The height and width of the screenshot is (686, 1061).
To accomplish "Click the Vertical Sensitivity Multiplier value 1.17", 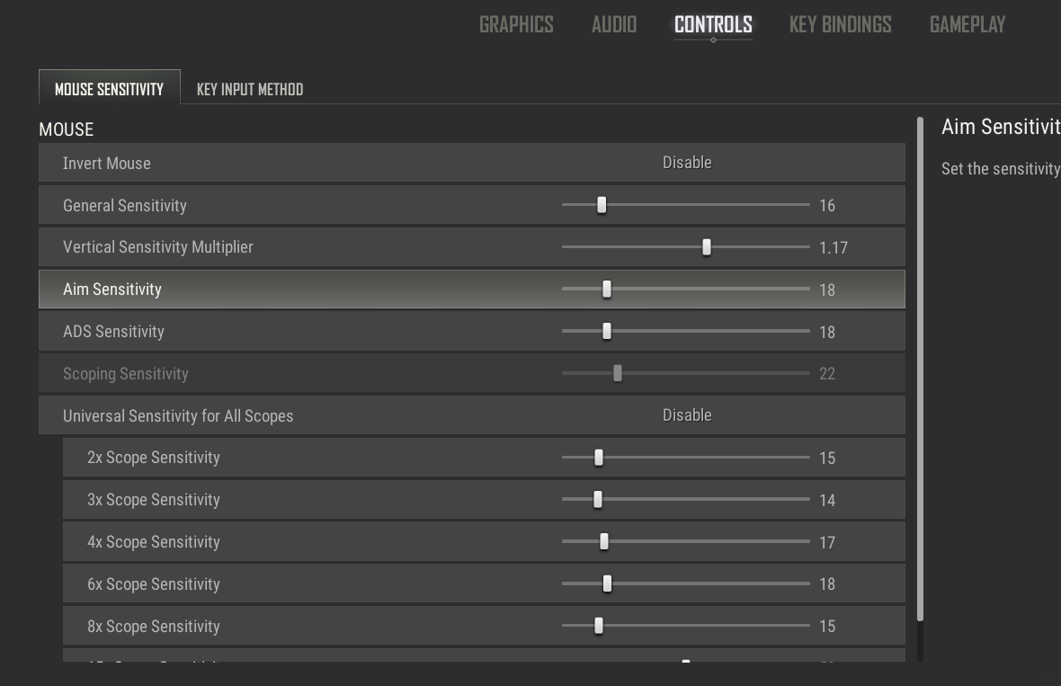I will point(833,247).
